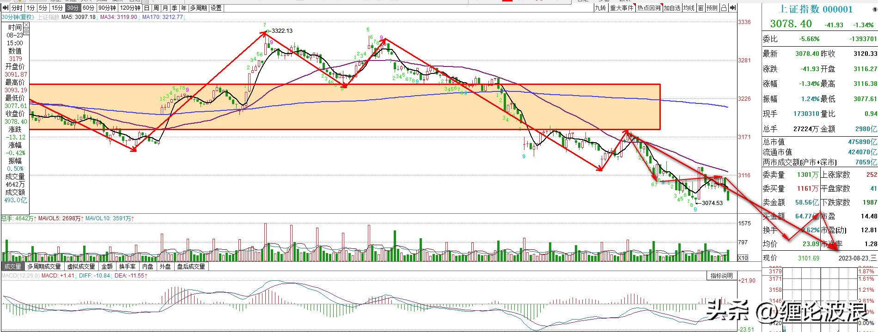Click gear icon in data info box
Viewport: 878px width, 332px height.
click(x=26, y=32)
